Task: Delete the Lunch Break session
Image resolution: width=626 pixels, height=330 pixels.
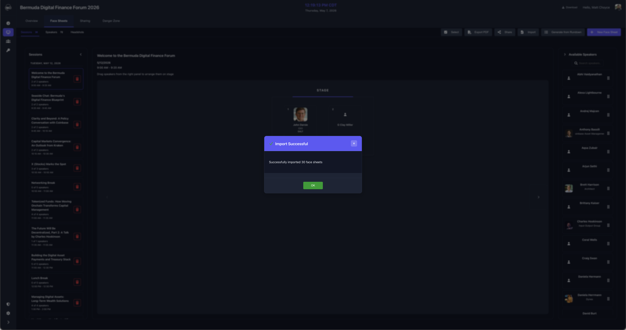Action: [77, 282]
